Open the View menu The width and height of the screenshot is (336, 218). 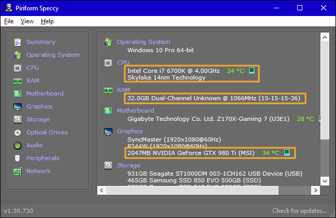(27, 21)
